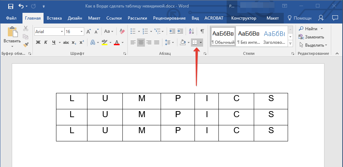
Task: Click the Borders icon in the Paragraph group
Action: [195, 42]
